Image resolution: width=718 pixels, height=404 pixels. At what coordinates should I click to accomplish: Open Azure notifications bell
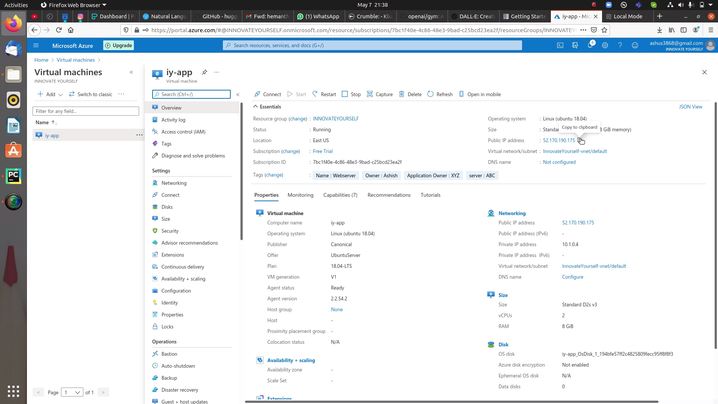[x=590, y=45]
